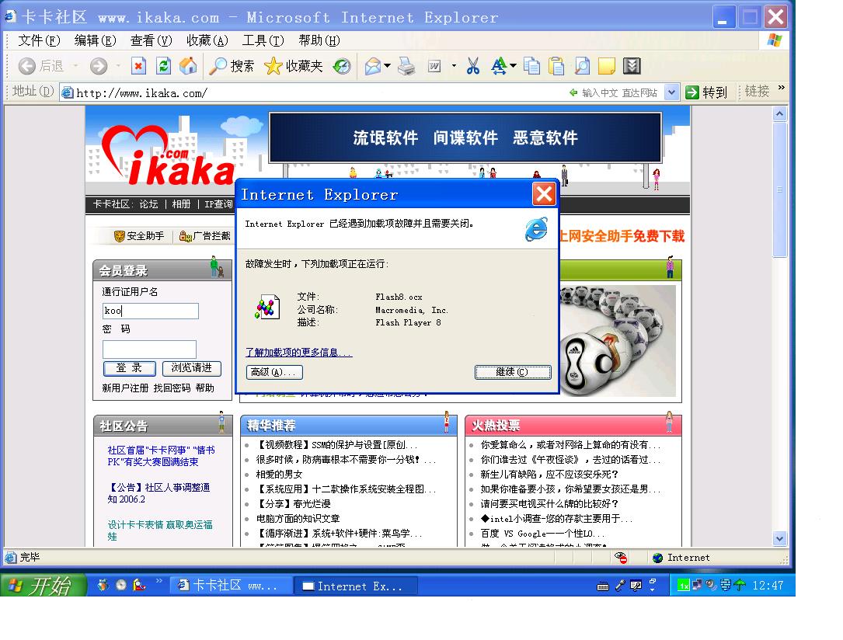The image size is (843, 640).
Task: Open dropdown arrow next to Back button
Action: click(76, 66)
